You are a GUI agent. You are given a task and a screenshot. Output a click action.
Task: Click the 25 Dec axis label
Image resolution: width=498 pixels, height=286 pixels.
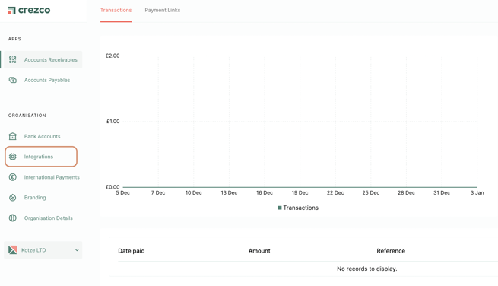[370, 193]
